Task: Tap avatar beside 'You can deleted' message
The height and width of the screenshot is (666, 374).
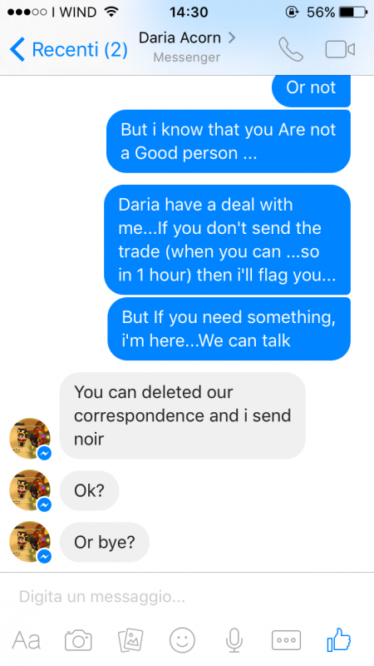Action: 30,439
